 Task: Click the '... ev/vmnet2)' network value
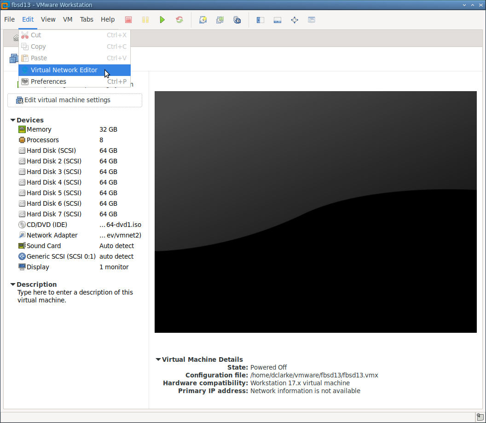(x=120, y=235)
